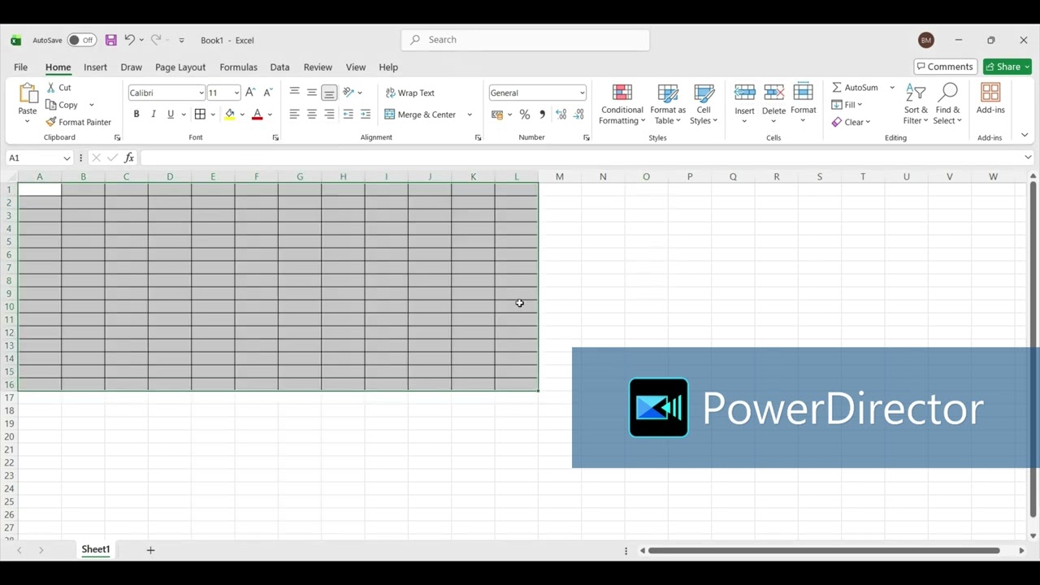Open the Comments pane
This screenshot has height=585, width=1040.
click(x=945, y=67)
